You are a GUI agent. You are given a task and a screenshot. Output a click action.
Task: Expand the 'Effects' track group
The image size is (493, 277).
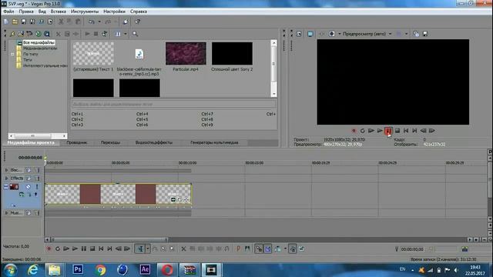click(x=6, y=178)
